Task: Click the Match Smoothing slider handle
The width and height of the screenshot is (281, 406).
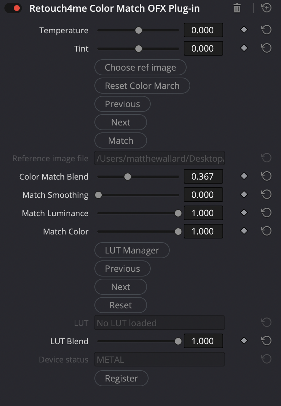Action: point(98,195)
